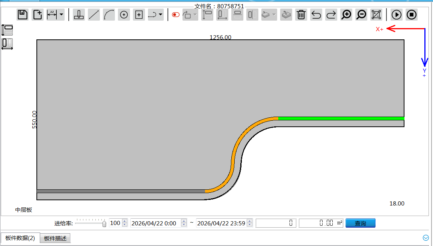Click the Save file icon
Screen dimensions: 433x246
[x=23, y=15]
